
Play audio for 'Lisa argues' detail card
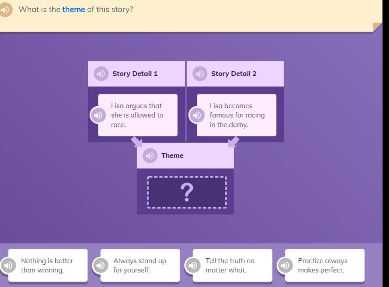(98, 115)
